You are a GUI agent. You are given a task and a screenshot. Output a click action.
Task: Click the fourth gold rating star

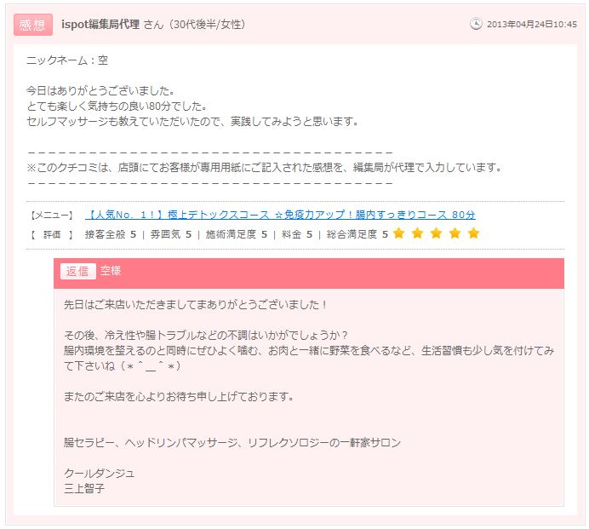(455, 233)
